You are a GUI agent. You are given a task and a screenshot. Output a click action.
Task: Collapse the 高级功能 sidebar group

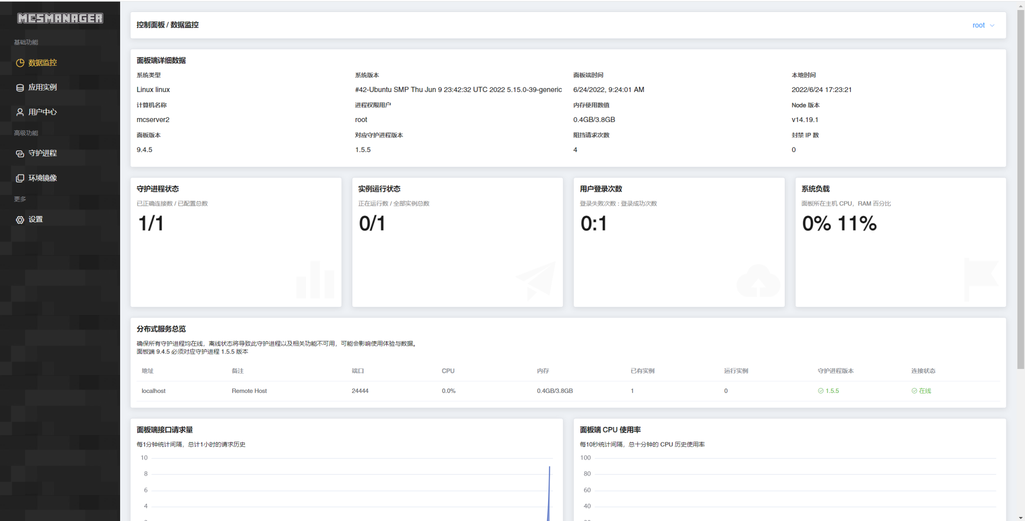26,132
